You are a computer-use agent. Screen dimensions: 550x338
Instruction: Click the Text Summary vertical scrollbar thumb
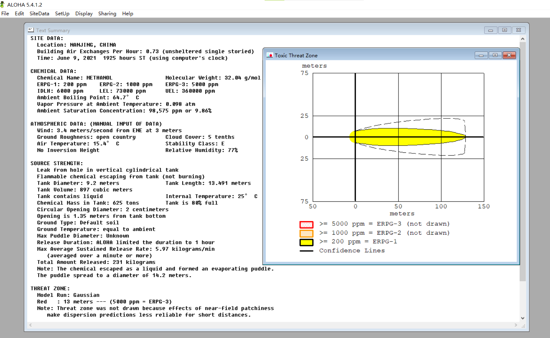523,162
